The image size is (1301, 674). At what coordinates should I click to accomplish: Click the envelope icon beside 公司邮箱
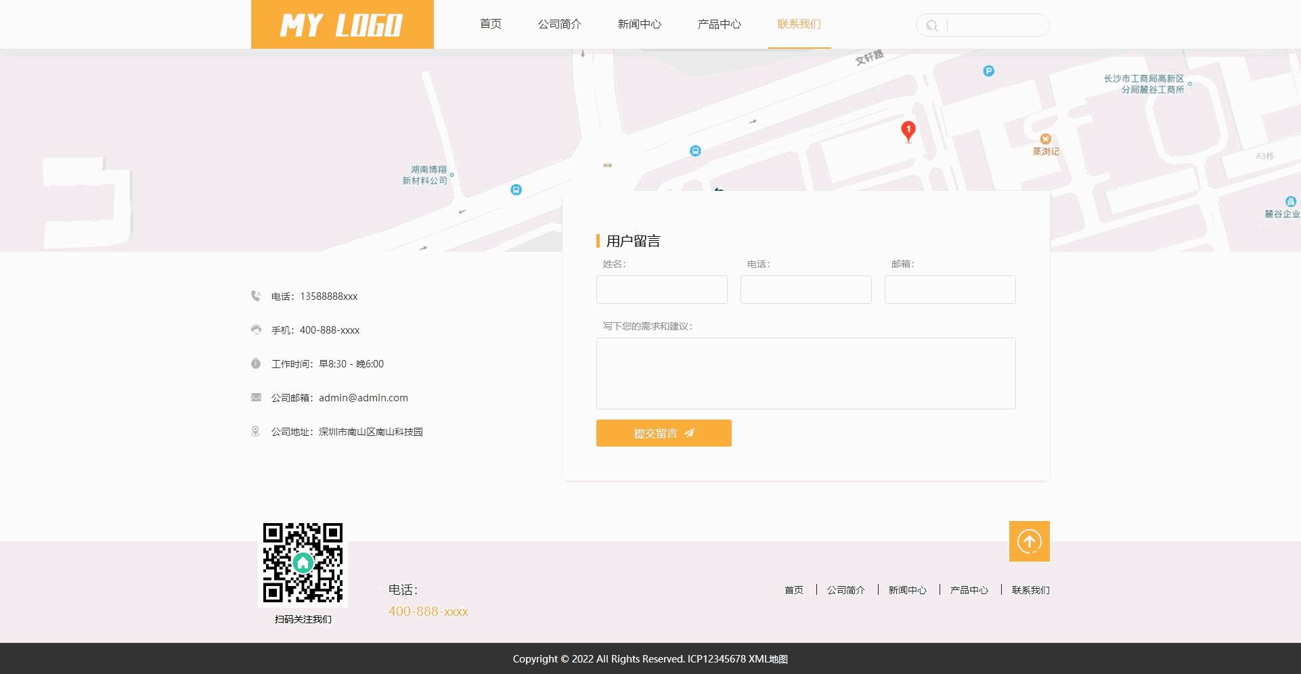tap(256, 397)
